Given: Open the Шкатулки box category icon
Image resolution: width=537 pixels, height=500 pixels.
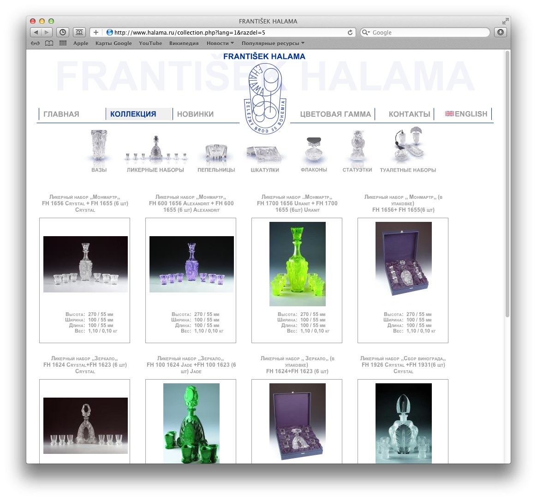Looking at the screenshot, I should point(264,154).
